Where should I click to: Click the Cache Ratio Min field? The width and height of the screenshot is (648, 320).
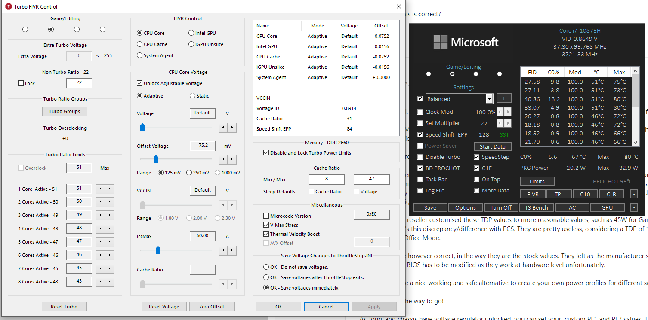[x=327, y=180]
